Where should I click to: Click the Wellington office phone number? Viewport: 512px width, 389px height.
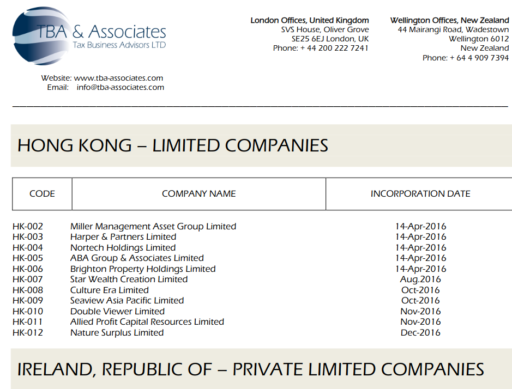(x=479, y=58)
